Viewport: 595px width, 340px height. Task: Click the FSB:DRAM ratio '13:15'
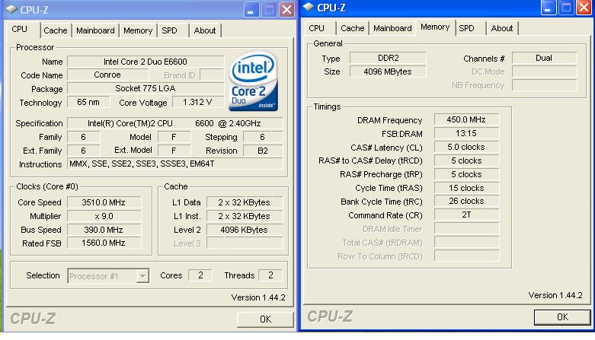pyautogui.click(x=466, y=133)
